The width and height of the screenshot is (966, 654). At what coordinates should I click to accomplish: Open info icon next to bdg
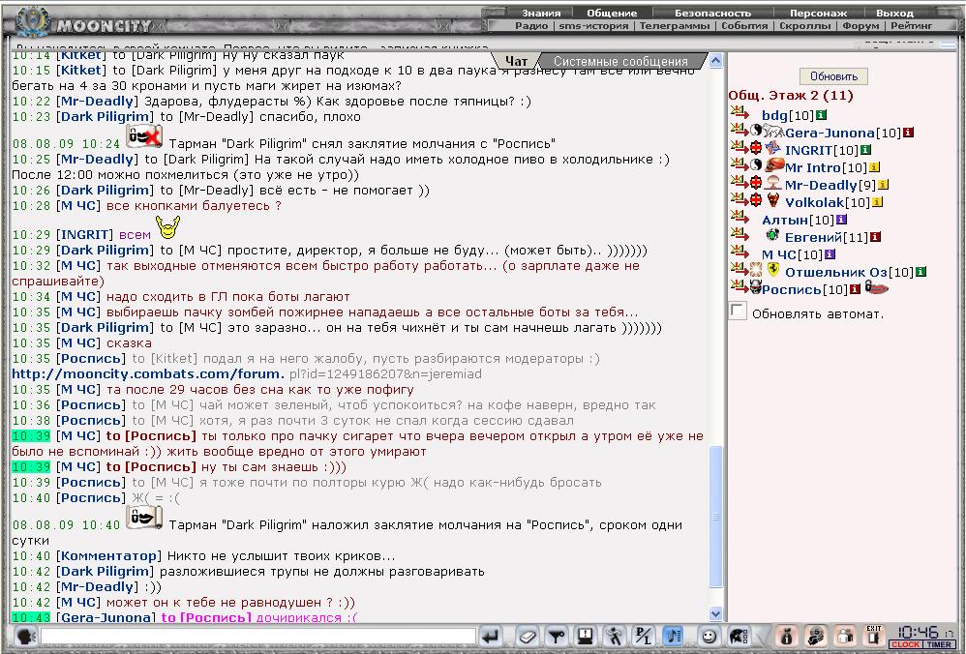point(821,115)
